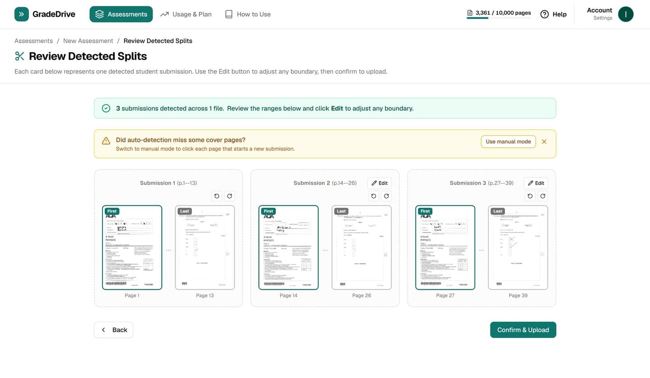Rotate Submission 1 counterclockwise
650x378 pixels.
point(217,196)
